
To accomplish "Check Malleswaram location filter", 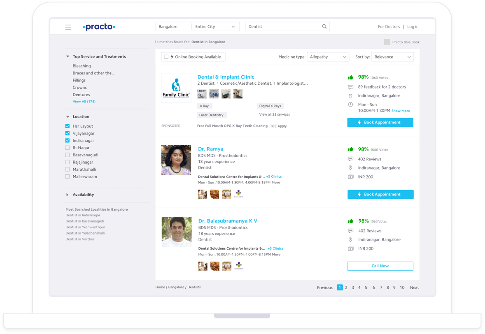I will pyautogui.click(x=68, y=176).
